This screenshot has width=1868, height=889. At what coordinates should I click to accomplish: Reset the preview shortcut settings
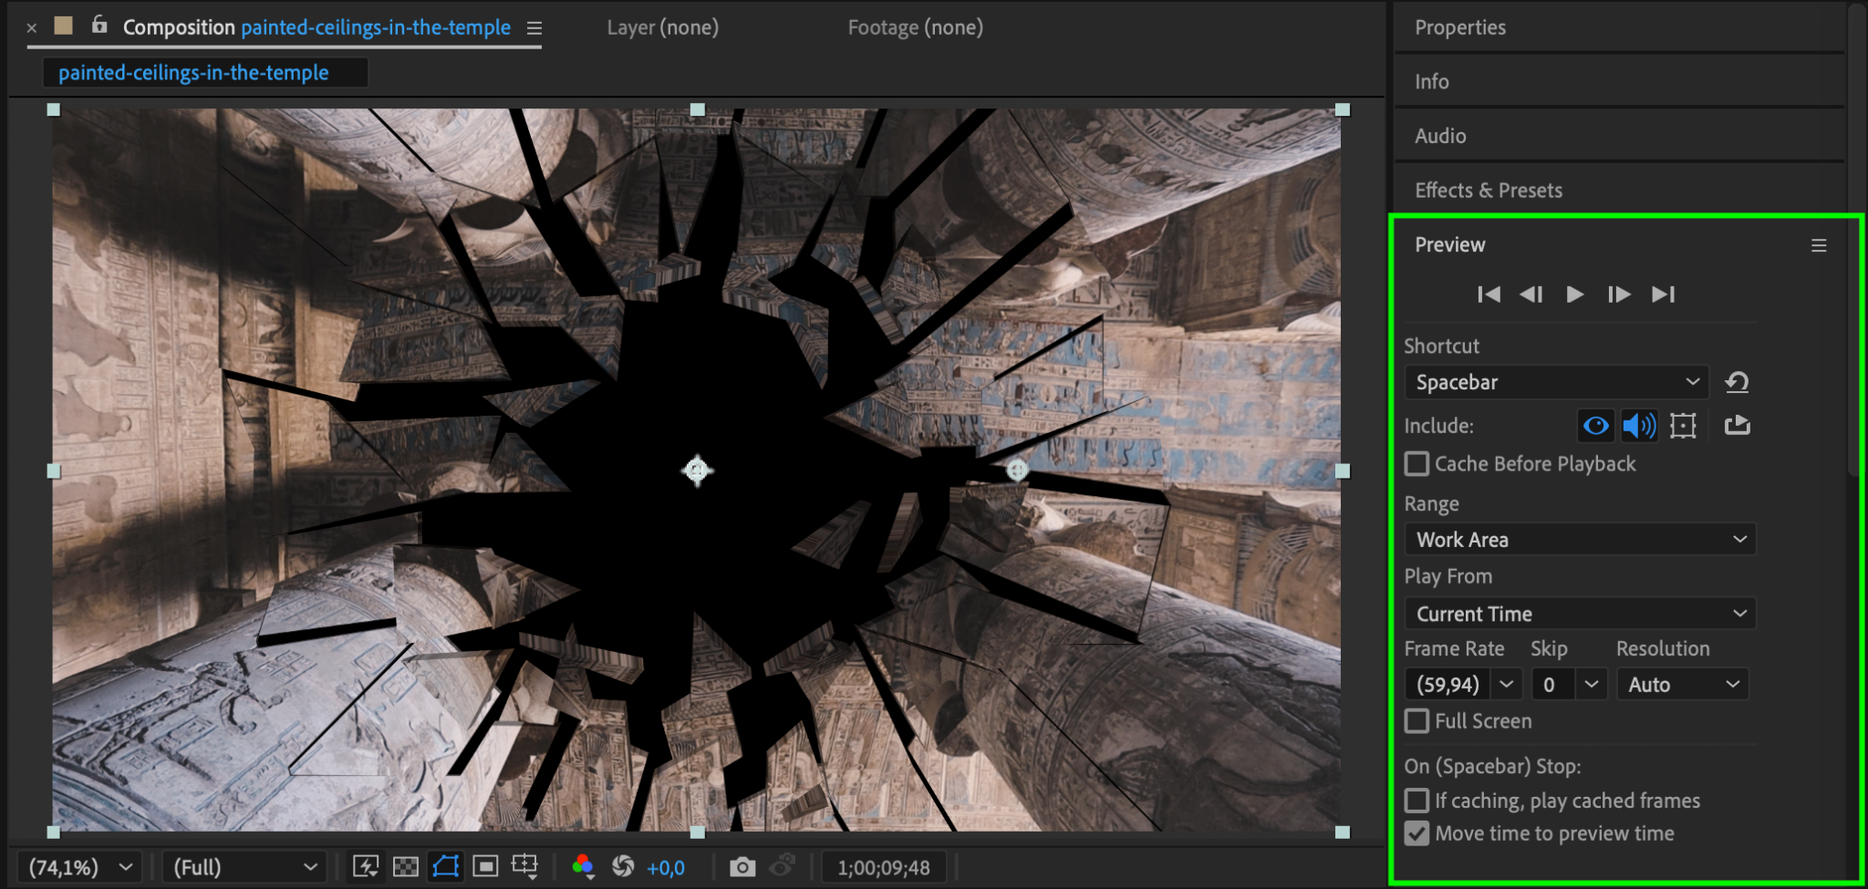[1737, 382]
